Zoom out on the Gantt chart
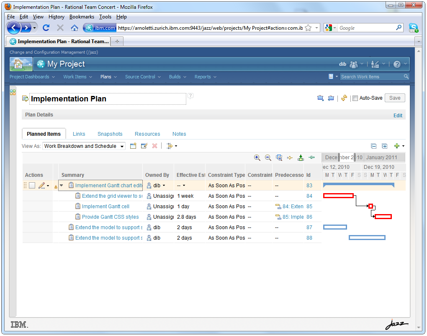427x336 pixels. pos(268,158)
